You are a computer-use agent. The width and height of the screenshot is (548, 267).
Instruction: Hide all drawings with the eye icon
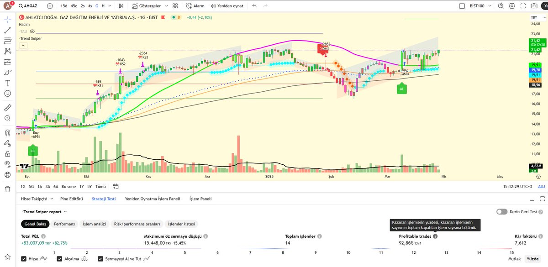point(7,164)
